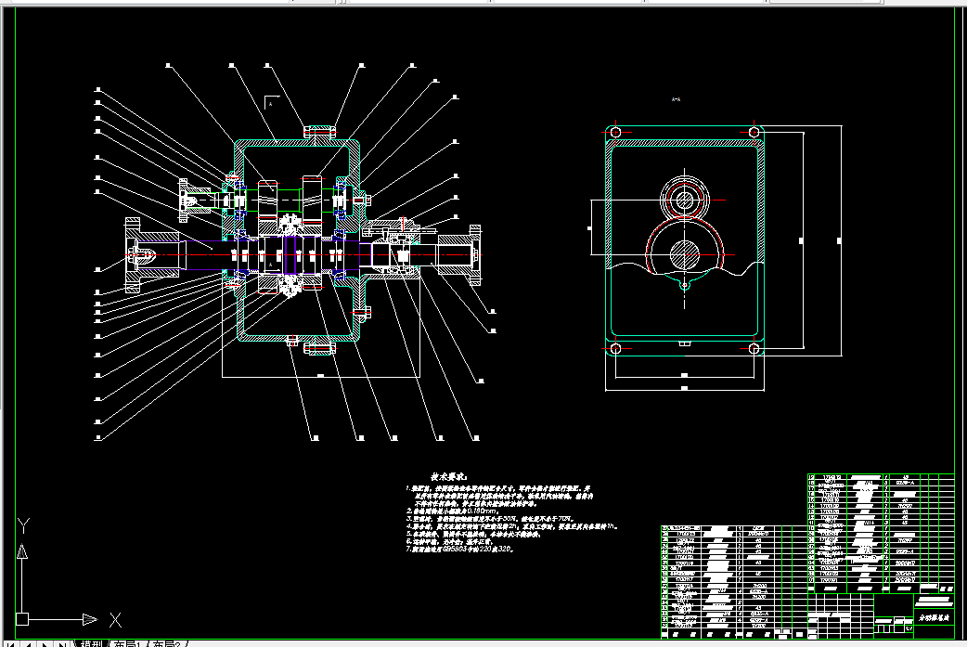Select the A-A section view label
967x647 pixels.
pos(676,99)
